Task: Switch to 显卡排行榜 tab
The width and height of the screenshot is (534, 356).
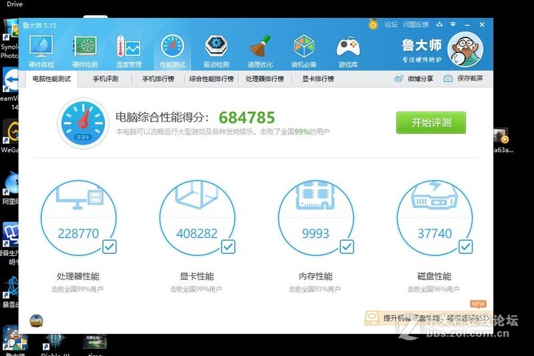Action: [318, 79]
